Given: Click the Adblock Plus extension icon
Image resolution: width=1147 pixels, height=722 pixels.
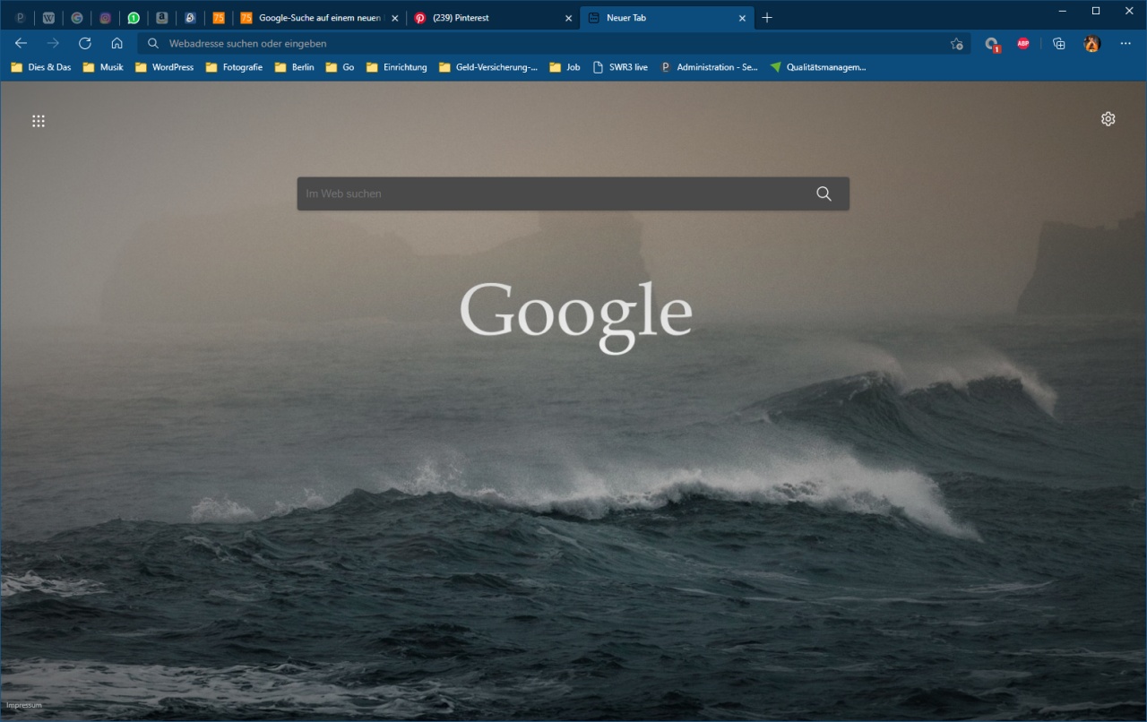Looking at the screenshot, I should (1022, 43).
